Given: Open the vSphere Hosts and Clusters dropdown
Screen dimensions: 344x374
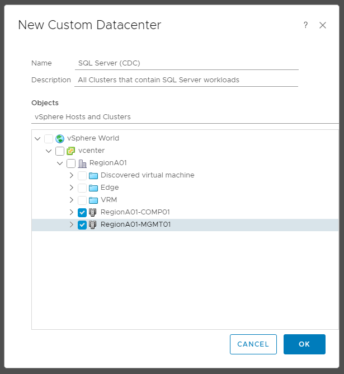Looking at the screenshot, I should coord(185,117).
